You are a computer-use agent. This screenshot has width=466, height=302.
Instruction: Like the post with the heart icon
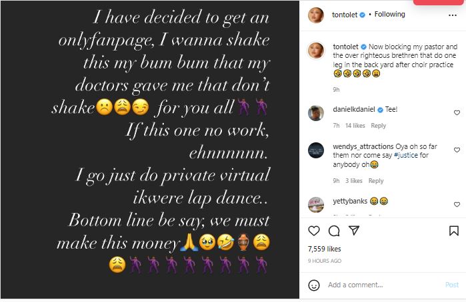pyautogui.click(x=315, y=231)
